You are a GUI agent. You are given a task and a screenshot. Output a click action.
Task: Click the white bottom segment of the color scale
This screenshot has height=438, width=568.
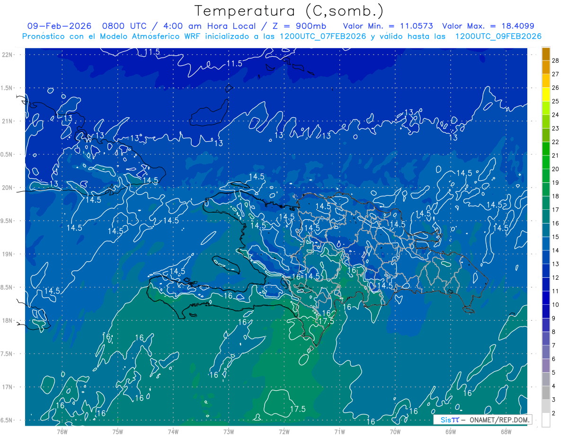click(x=546, y=420)
